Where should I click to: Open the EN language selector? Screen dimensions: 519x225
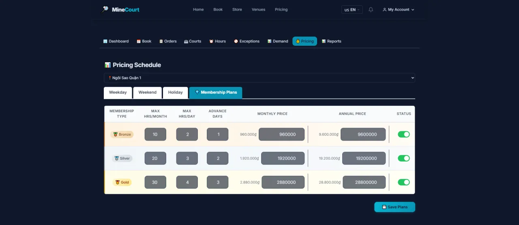[x=352, y=10]
